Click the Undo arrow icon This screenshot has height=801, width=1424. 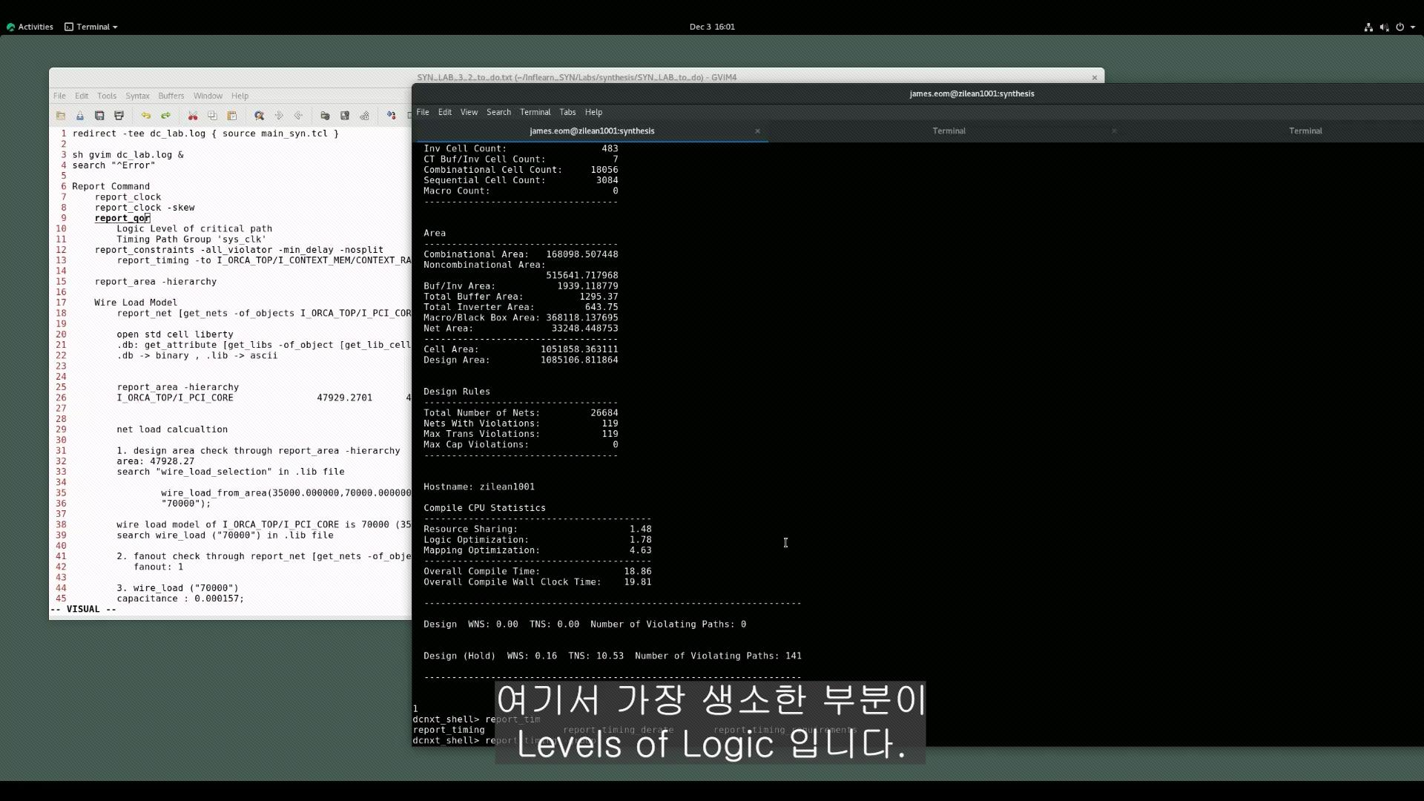[x=146, y=116]
